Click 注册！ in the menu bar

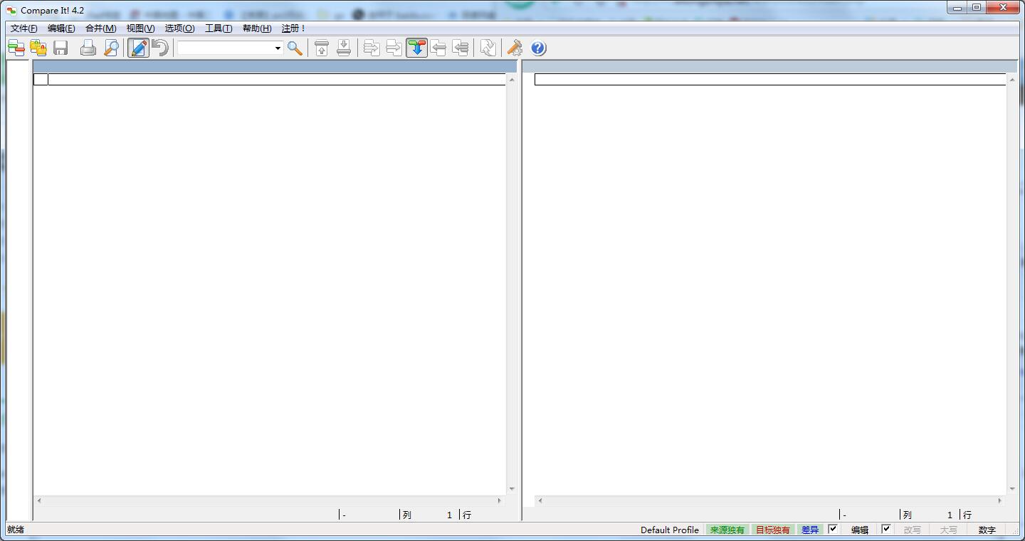(x=293, y=28)
